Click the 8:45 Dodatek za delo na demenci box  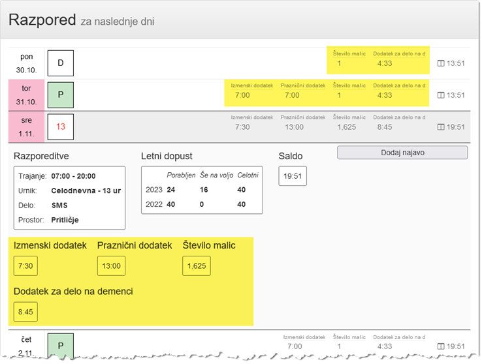pyautogui.click(x=25, y=312)
